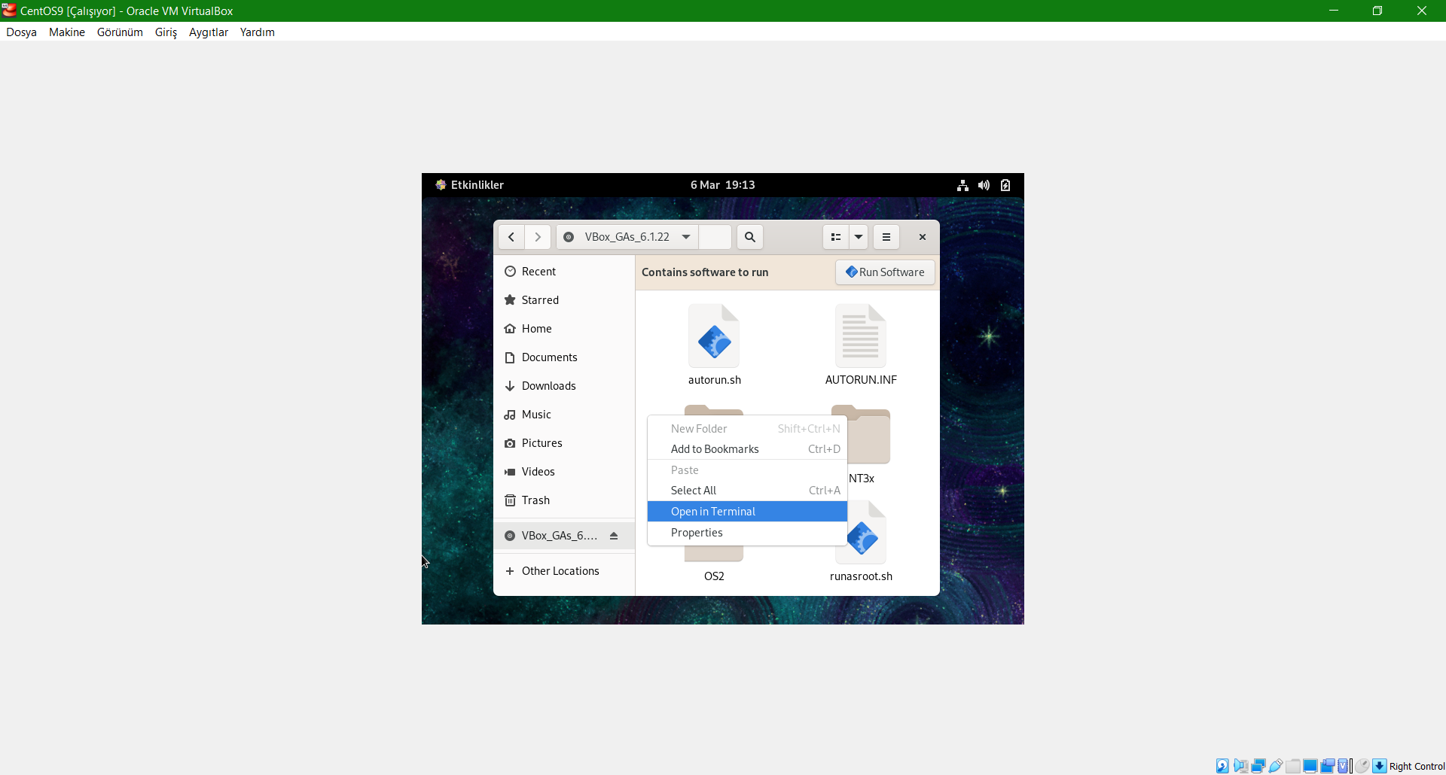Screen dimensions: 1446x775
Task: Open Other Locations in the sidebar
Action: (x=564, y=571)
